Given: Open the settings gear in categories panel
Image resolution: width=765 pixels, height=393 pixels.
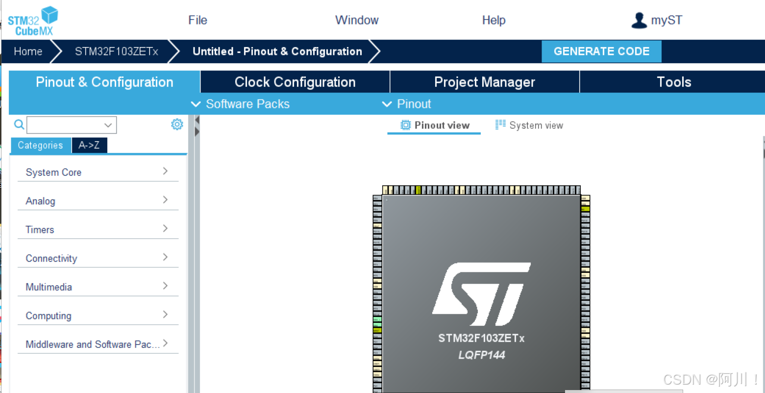Looking at the screenshot, I should (177, 124).
